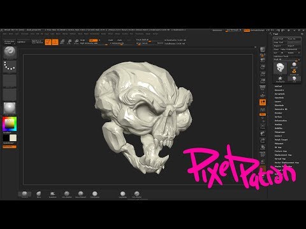Expand the Subtool section in Tool palette
Image resolution: width=306 pixels, height=229 pixels.
278,87
